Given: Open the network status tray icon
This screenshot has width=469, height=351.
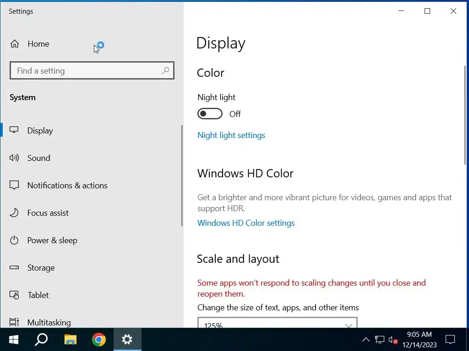Looking at the screenshot, I should point(380,340).
